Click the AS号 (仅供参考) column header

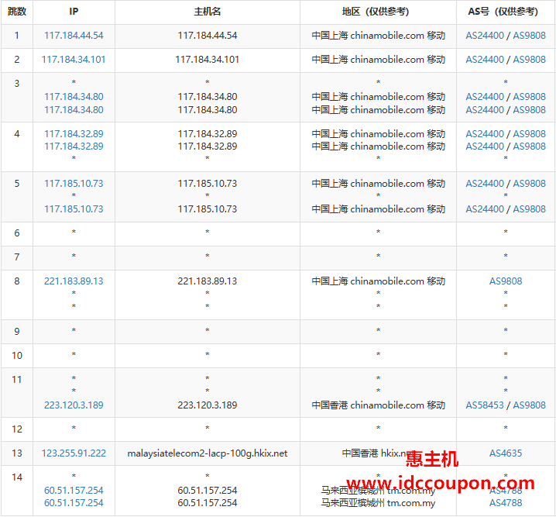506,12
